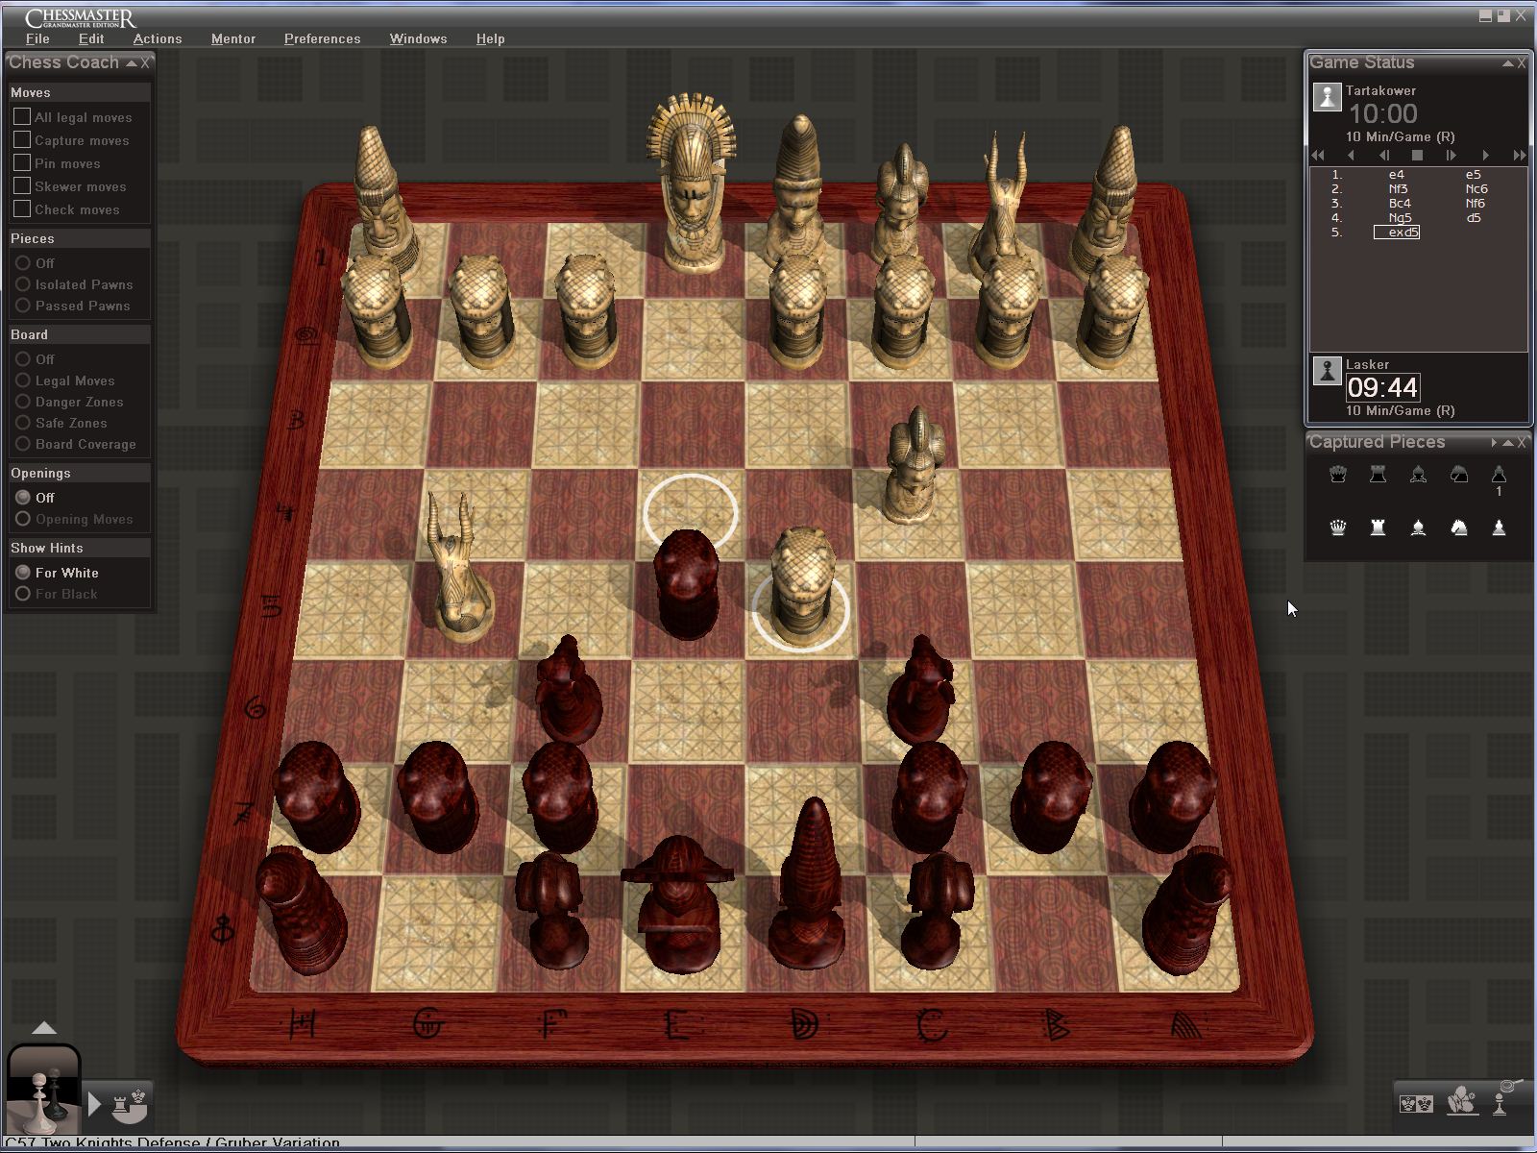Image resolution: width=1537 pixels, height=1153 pixels.
Task: Close the Captured Pieces panel
Action: click(1523, 442)
